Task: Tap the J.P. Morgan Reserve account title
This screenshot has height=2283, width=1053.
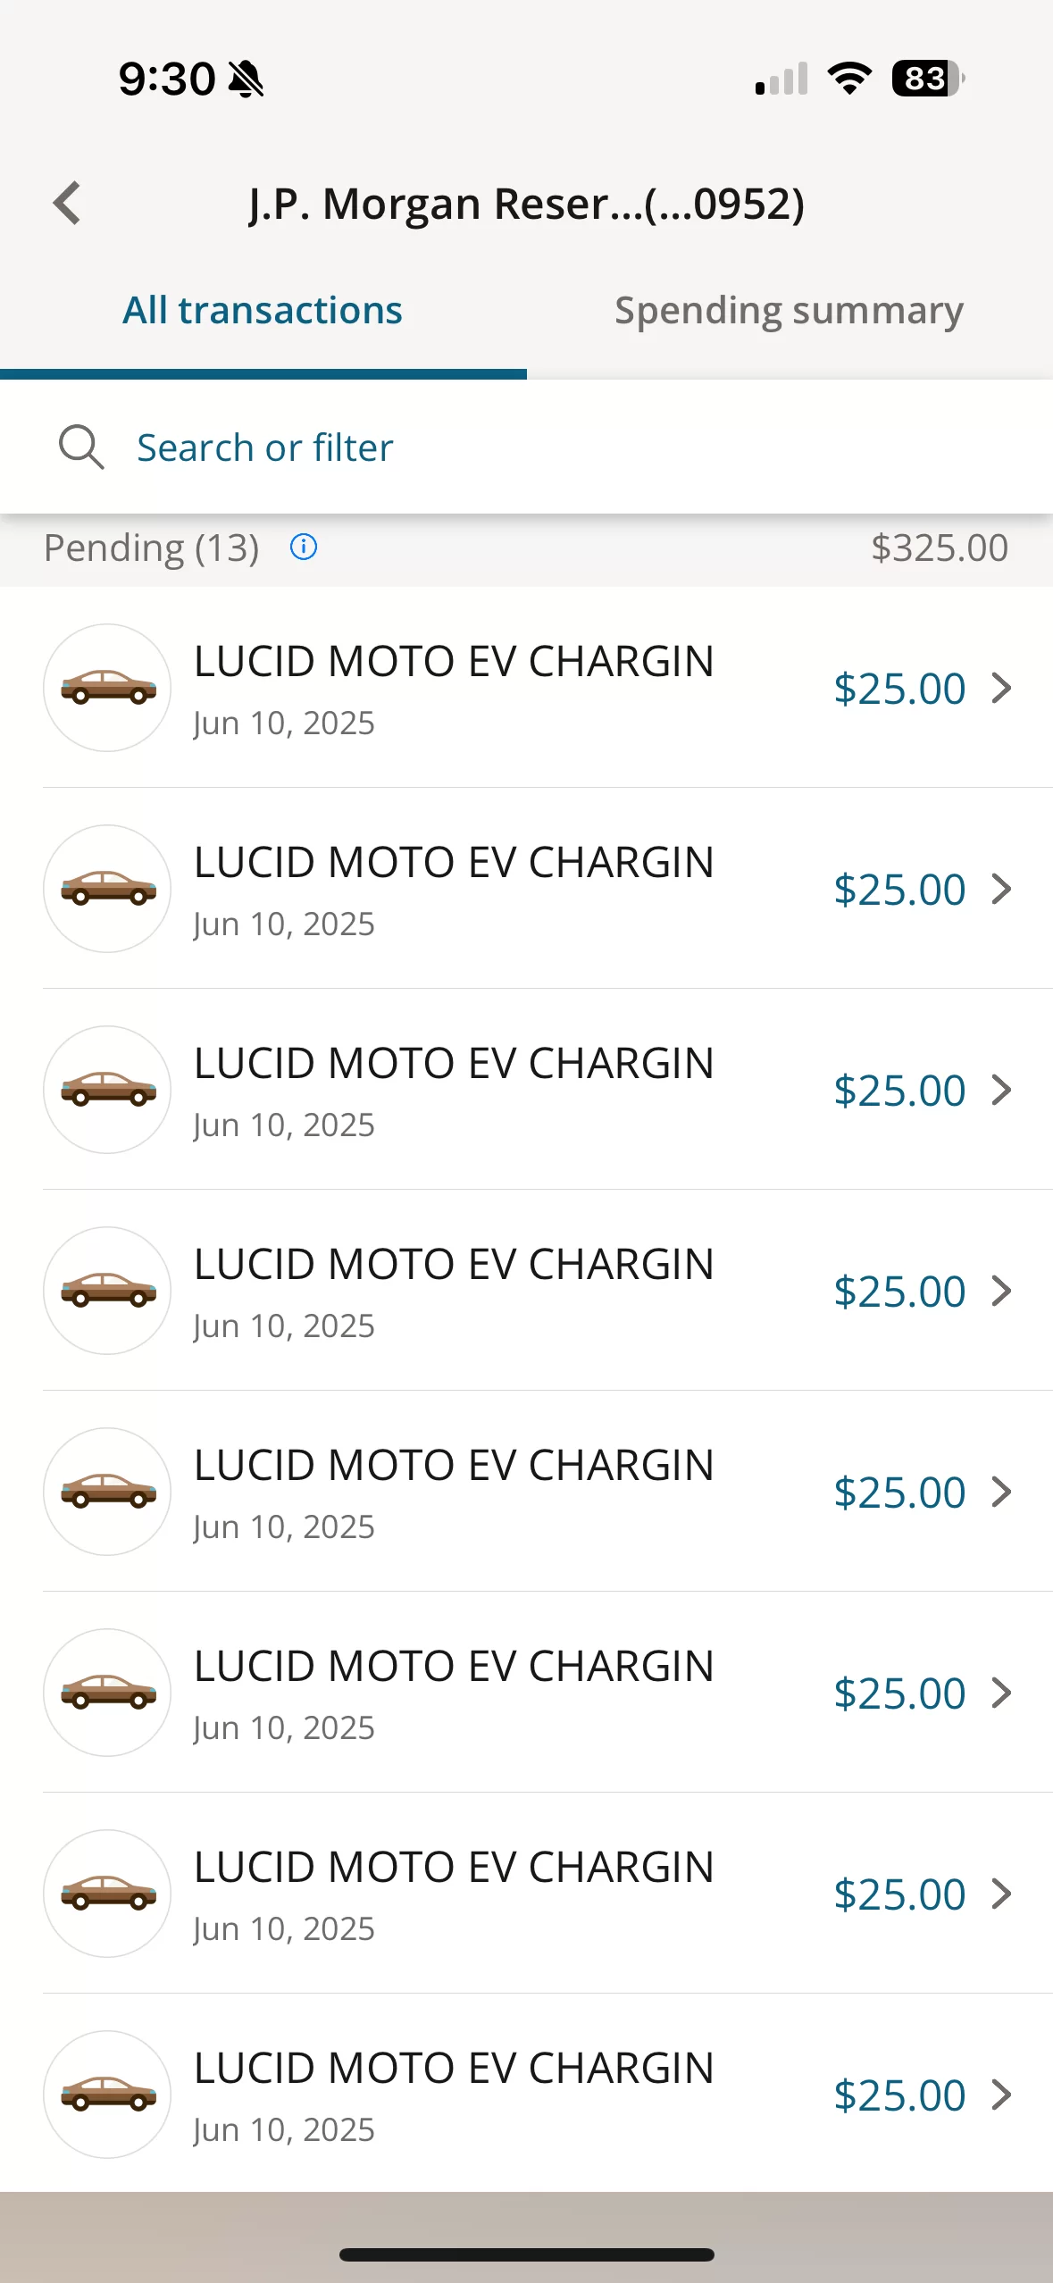Action: tap(527, 204)
